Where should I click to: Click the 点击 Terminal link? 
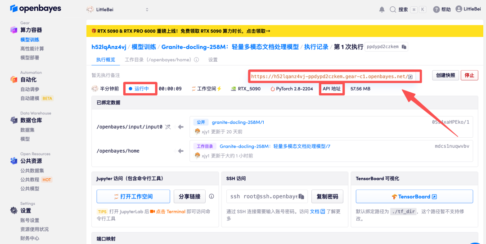point(171,212)
